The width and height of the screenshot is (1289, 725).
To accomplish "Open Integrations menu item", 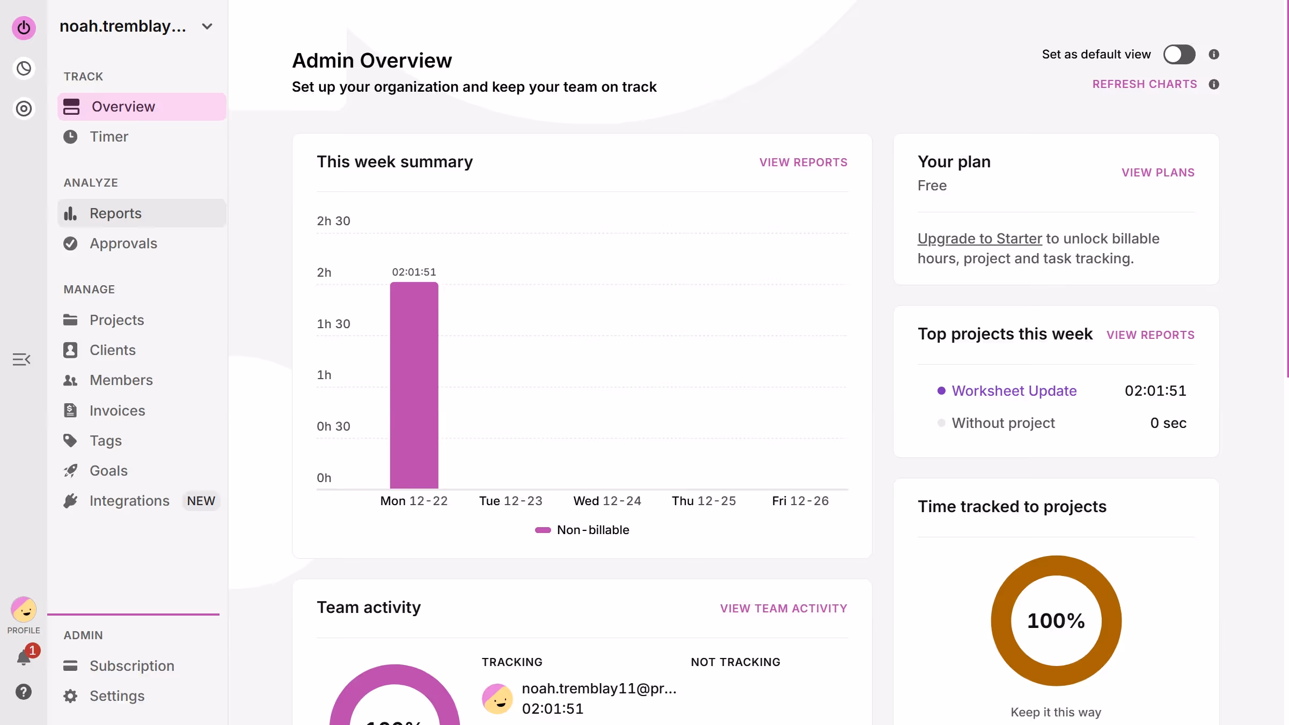I will pyautogui.click(x=142, y=501).
